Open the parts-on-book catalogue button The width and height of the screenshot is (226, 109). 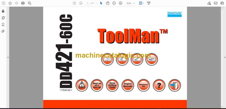(x=152, y=59)
